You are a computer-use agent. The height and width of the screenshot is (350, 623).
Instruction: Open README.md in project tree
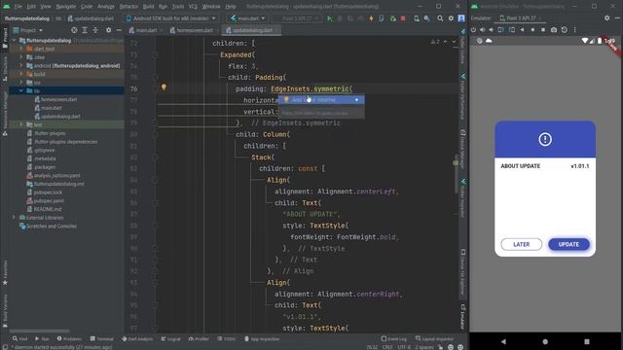pyautogui.click(x=44, y=209)
